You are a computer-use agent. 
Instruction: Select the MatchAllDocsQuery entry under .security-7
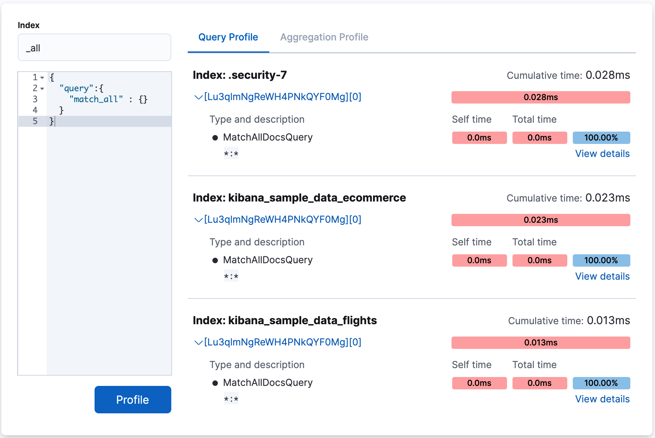pos(268,137)
